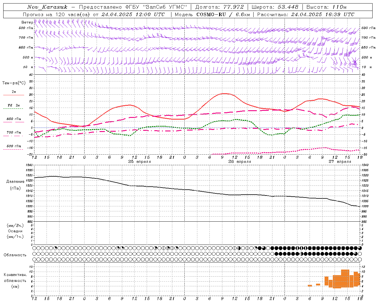Click the Прогноз на 120 часа(ов) text

[x=57, y=14]
